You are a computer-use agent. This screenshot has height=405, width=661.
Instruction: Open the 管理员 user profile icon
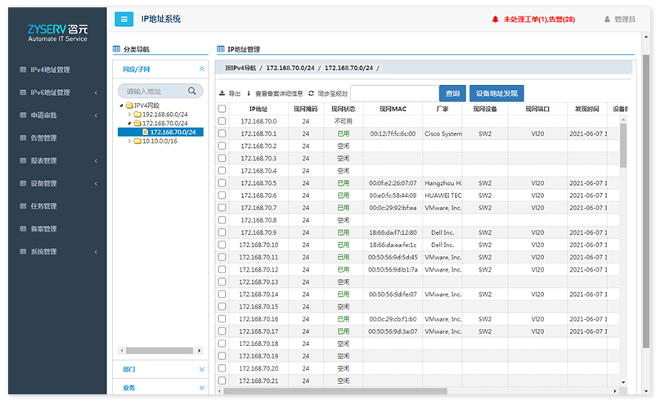coord(607,20)
